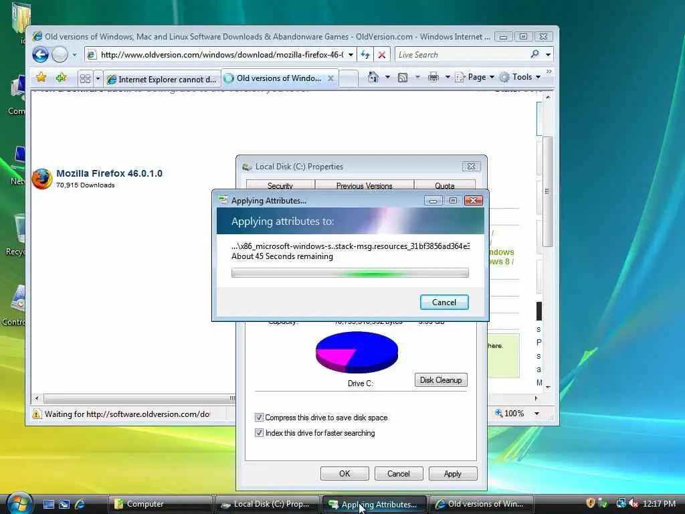
Task: Click the muted volume tray icon
Action: point(633,503)
